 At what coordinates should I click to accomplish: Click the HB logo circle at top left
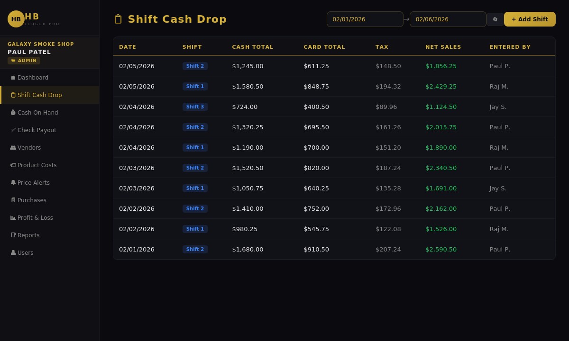tap(16, 19)
